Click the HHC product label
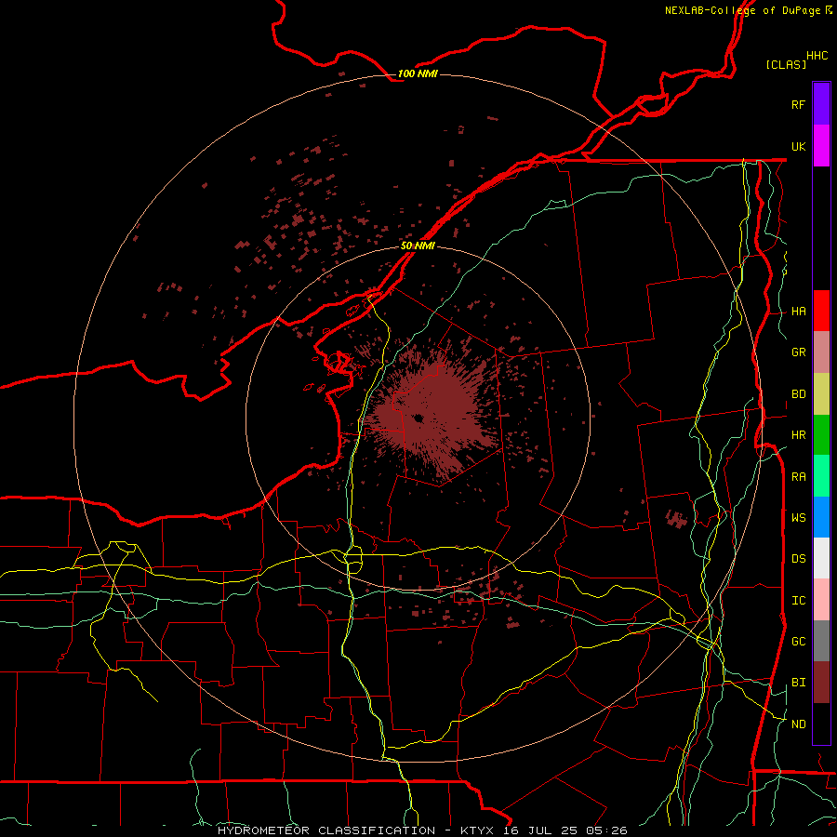This screenshot has width=837, height=837. coord(817,56)
